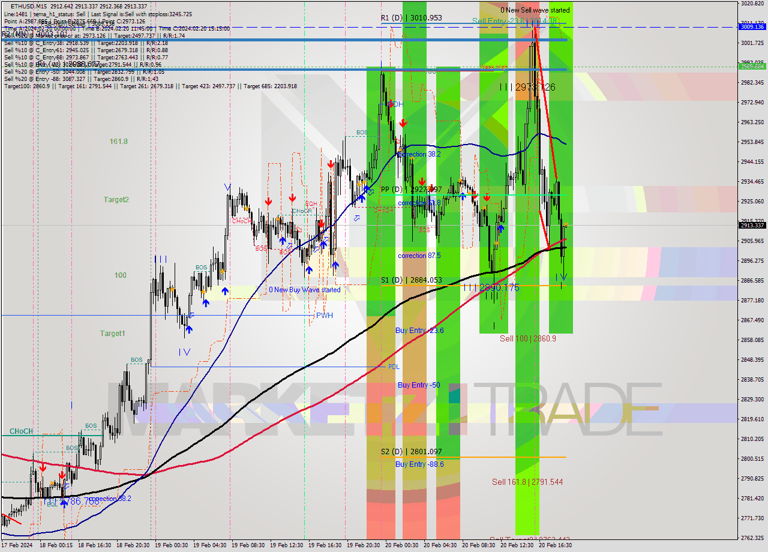Click the Buy Entry -88.6 label

[419, 464]
